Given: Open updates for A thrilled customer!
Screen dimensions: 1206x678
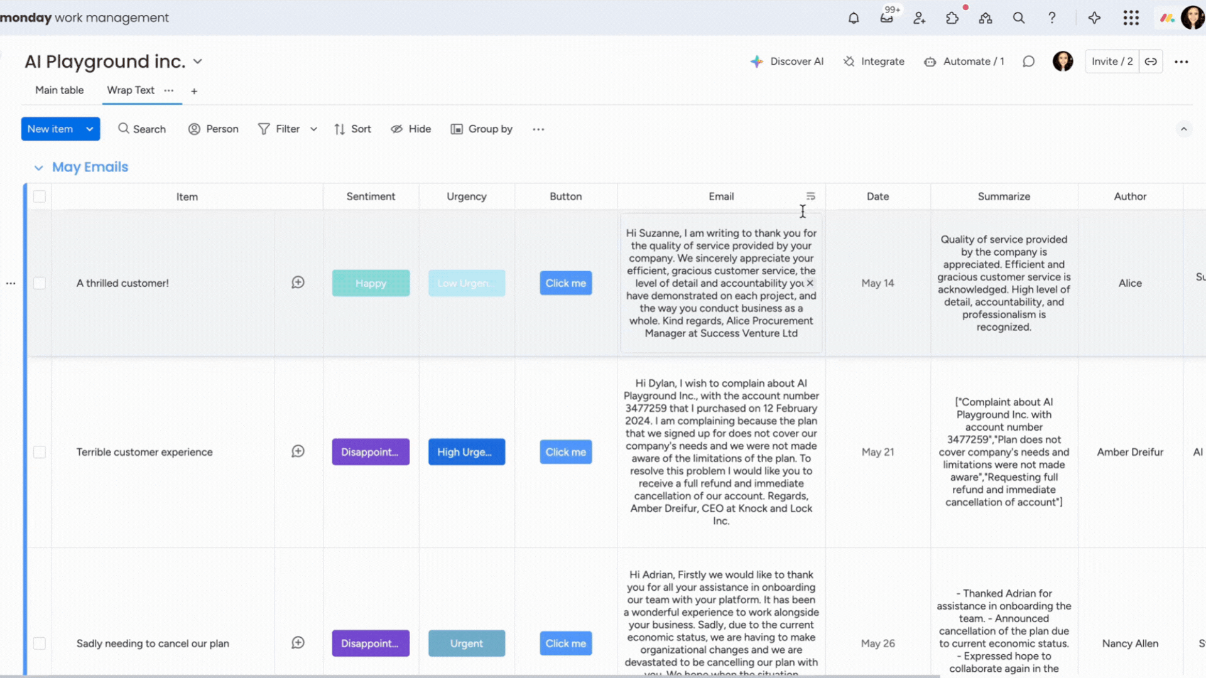Looking at the screenshot, I should tap(298, 282).
